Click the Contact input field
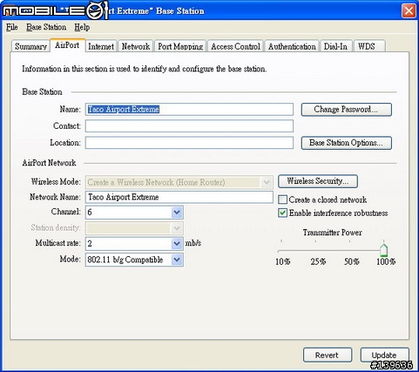 pyautogui.click(x=189, y=126)
